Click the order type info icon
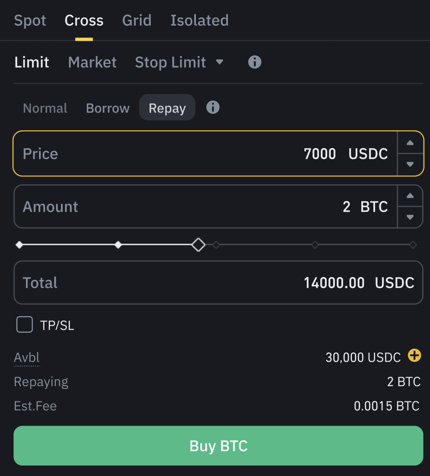430x476 pixels. coord(254,62)
